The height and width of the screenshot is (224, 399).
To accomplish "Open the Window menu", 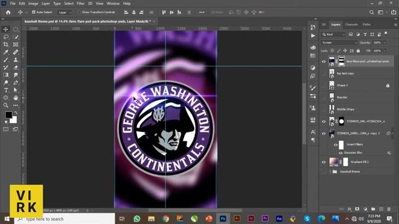I will tap(113, 4).
